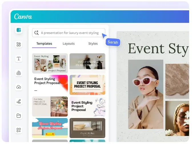Choose the abstract line art Event Styling template
The width and height of the screenshot is (192, 144).
[x=87, y=106]
